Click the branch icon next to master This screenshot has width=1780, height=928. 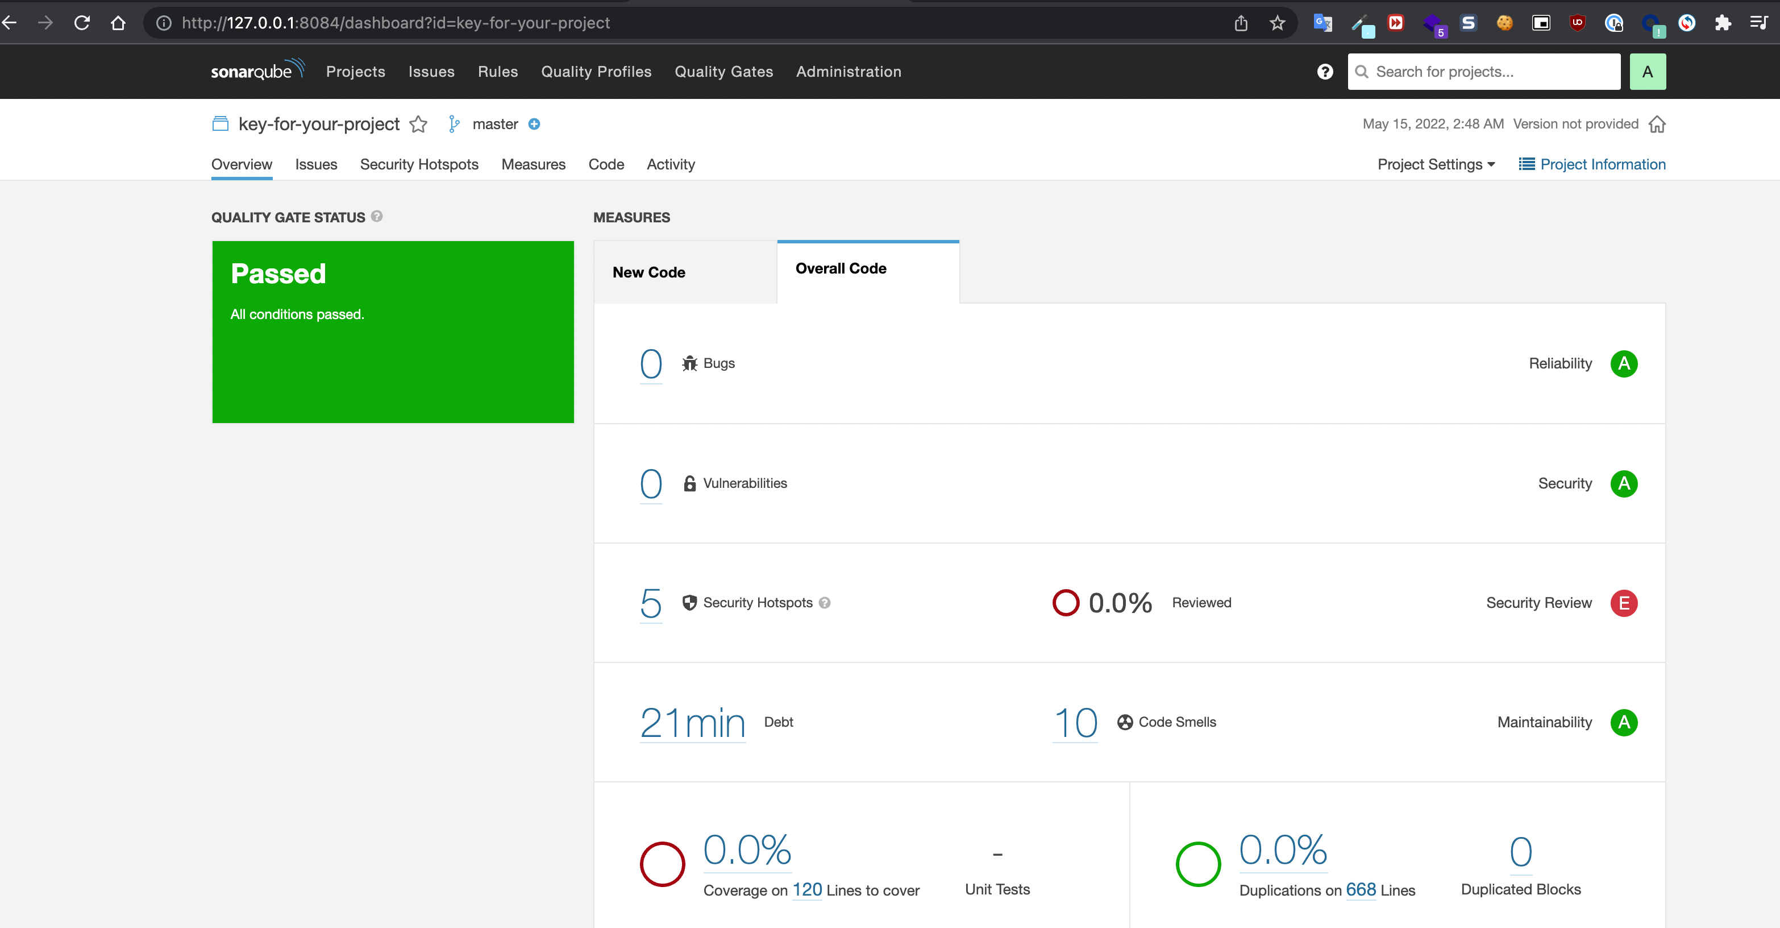click(454, 124)
